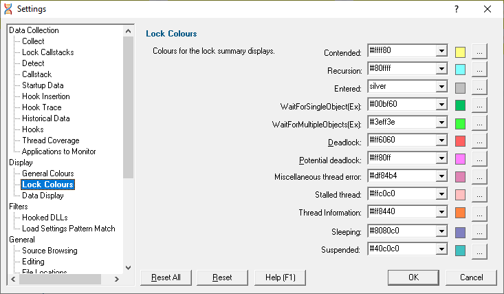The height and width of the screenshot is (294, 504).
Task: Click the magenta Potential deadlock swatch
Action: click(x=460, y=159)
